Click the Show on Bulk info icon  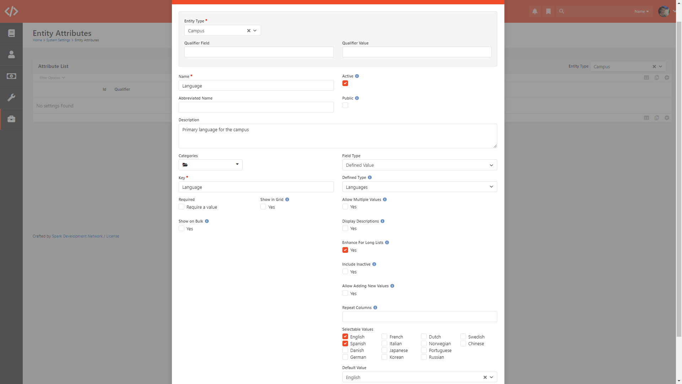pos(207,221)
